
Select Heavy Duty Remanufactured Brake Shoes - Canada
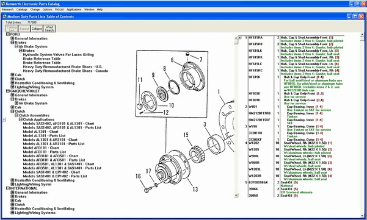(x=65, y=71)
